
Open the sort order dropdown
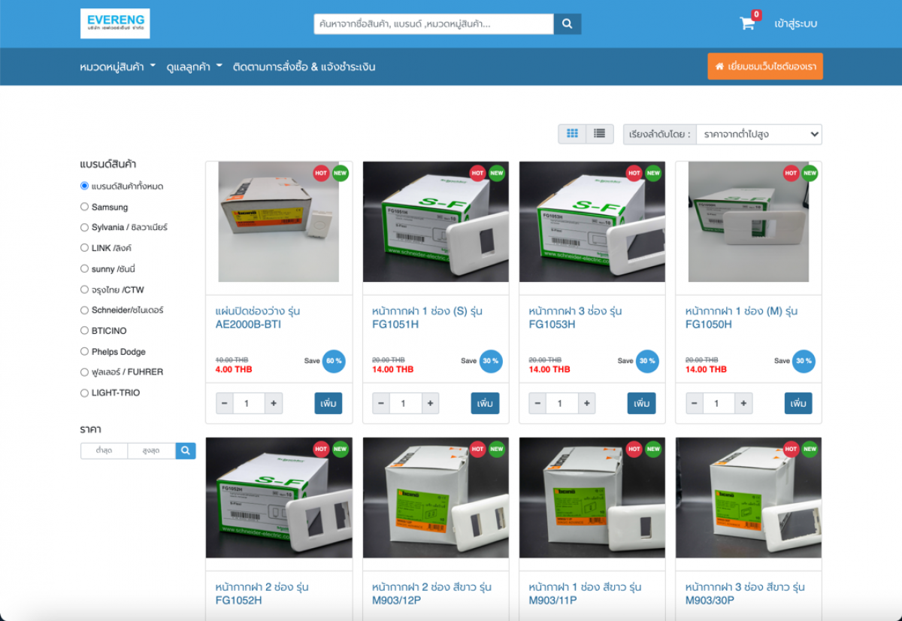[759, 135]
